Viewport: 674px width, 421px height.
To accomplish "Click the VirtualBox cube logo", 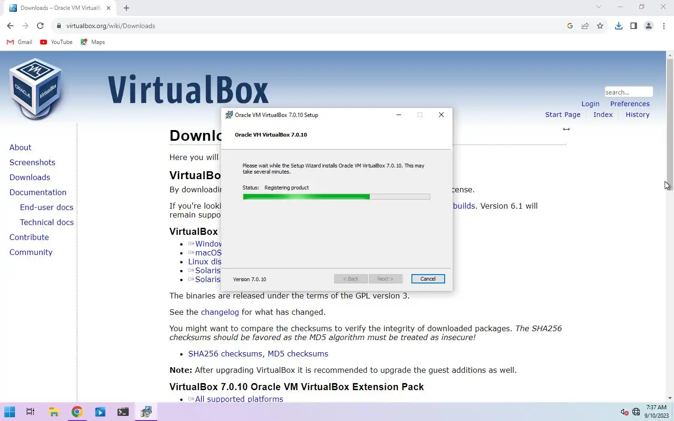I will 36,89.
